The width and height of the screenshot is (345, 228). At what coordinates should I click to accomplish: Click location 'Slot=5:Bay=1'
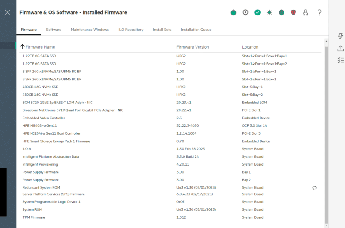tap(253, 87)
